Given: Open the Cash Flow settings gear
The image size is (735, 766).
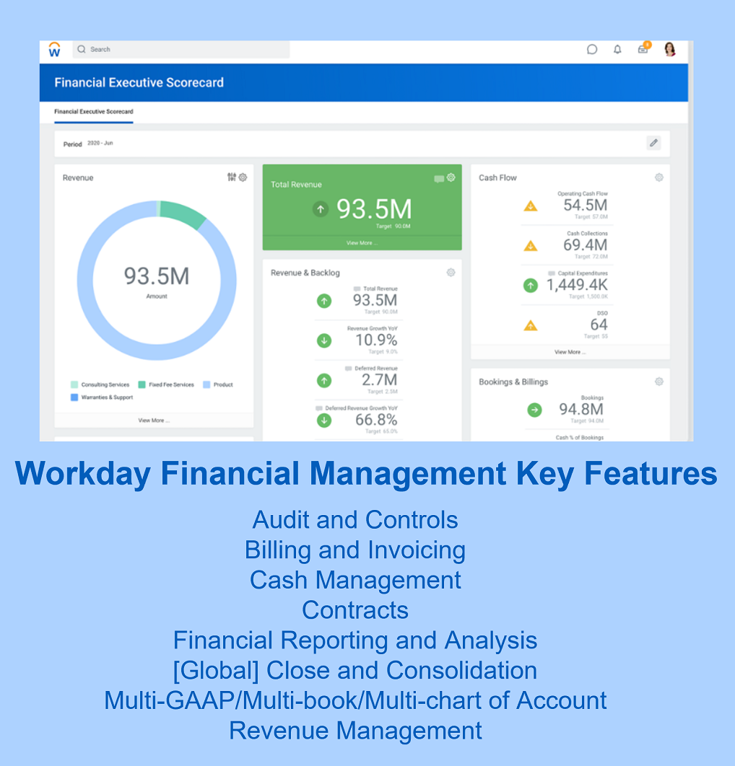Looking at the screenshot, I should point(659,177).
